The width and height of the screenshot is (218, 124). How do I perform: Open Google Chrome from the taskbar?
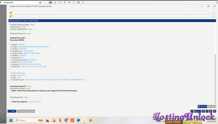(x=66, y=120)
